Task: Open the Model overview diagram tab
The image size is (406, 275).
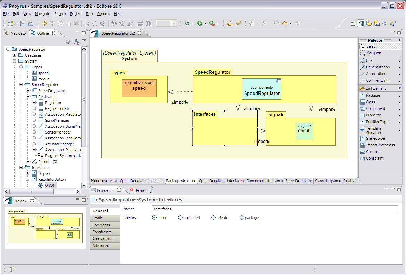Action: point(104,181)
